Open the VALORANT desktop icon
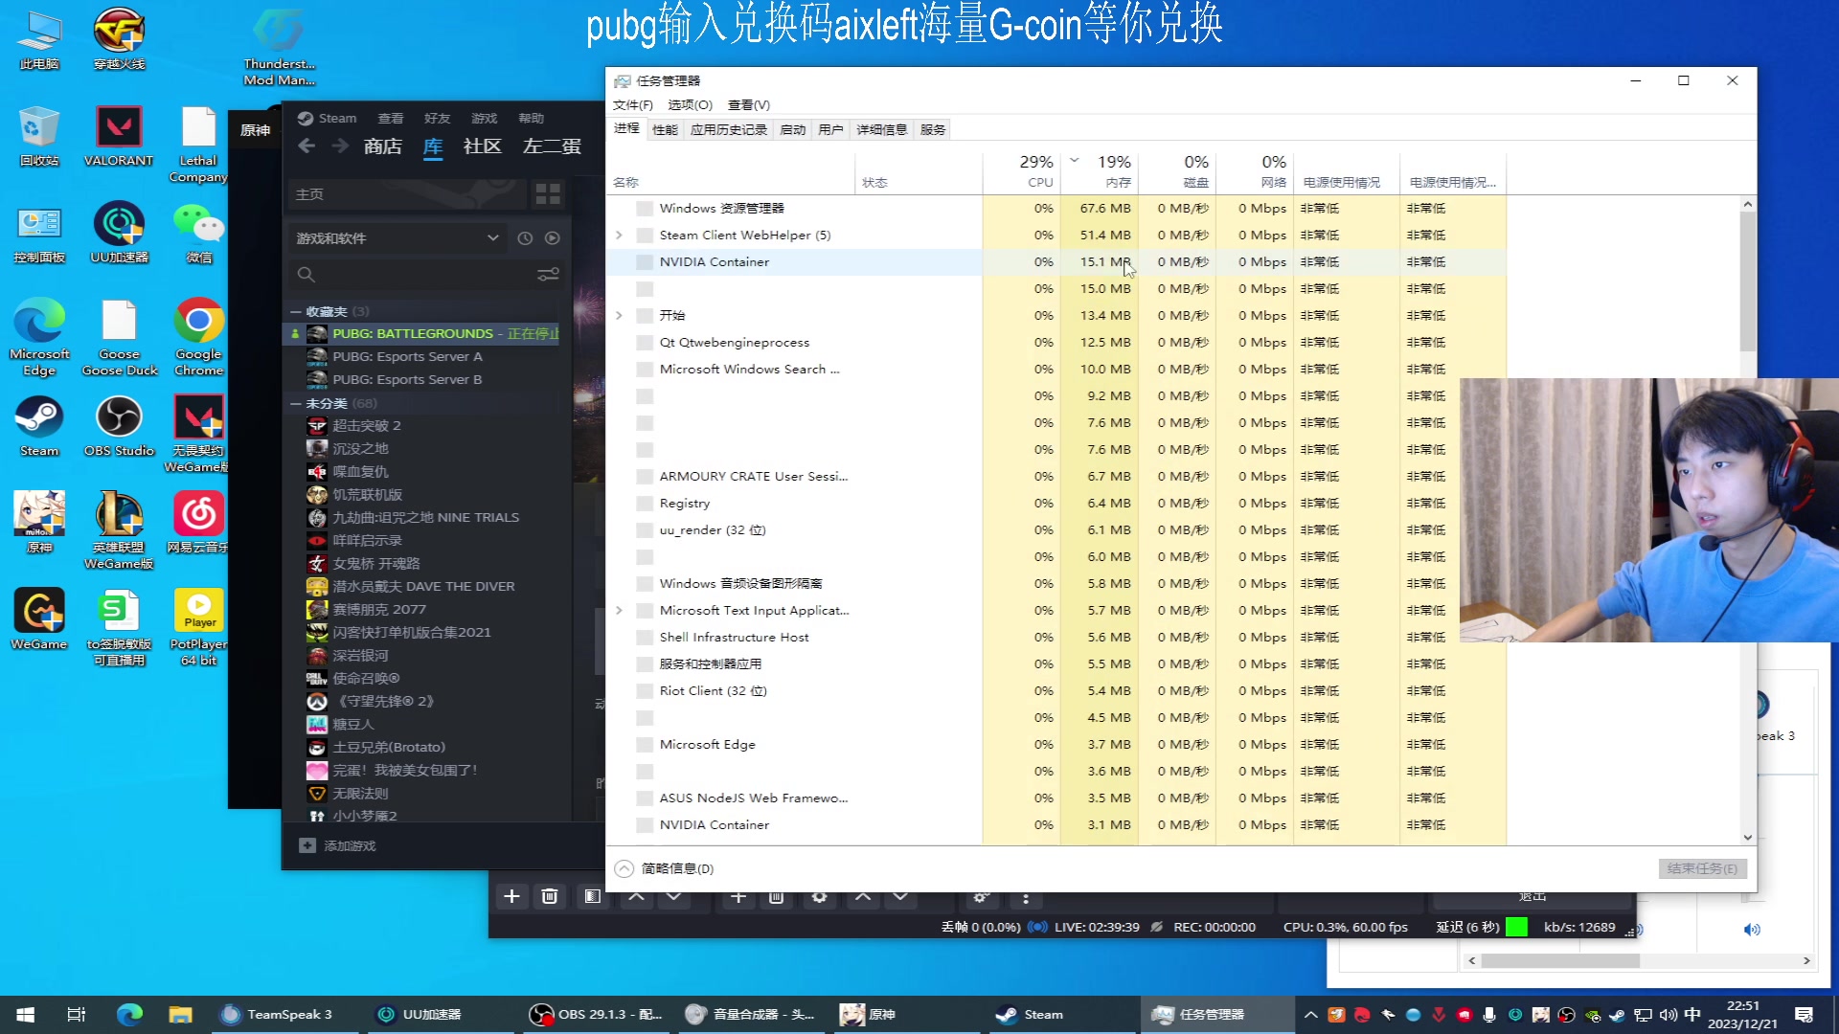The image size is (1839, 1034). [119, 136]
